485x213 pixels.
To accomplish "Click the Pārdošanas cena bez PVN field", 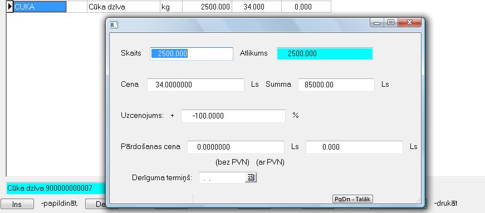I will pos(236,147).
